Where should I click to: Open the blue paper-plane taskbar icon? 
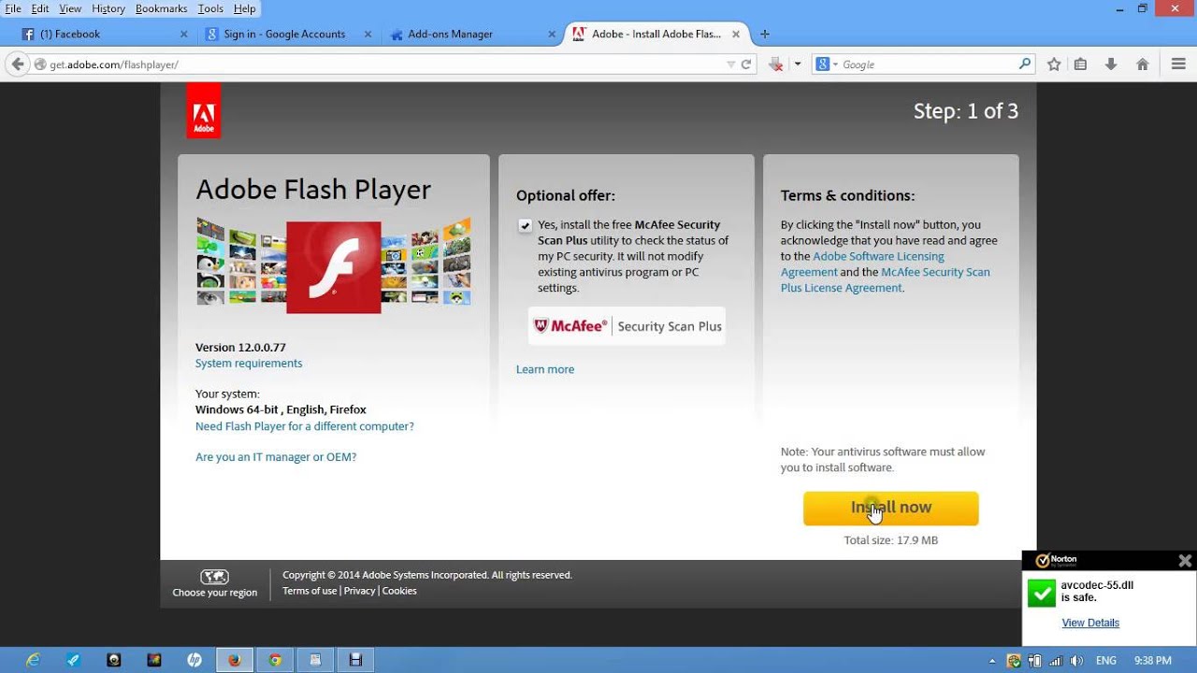pos(74,660)
